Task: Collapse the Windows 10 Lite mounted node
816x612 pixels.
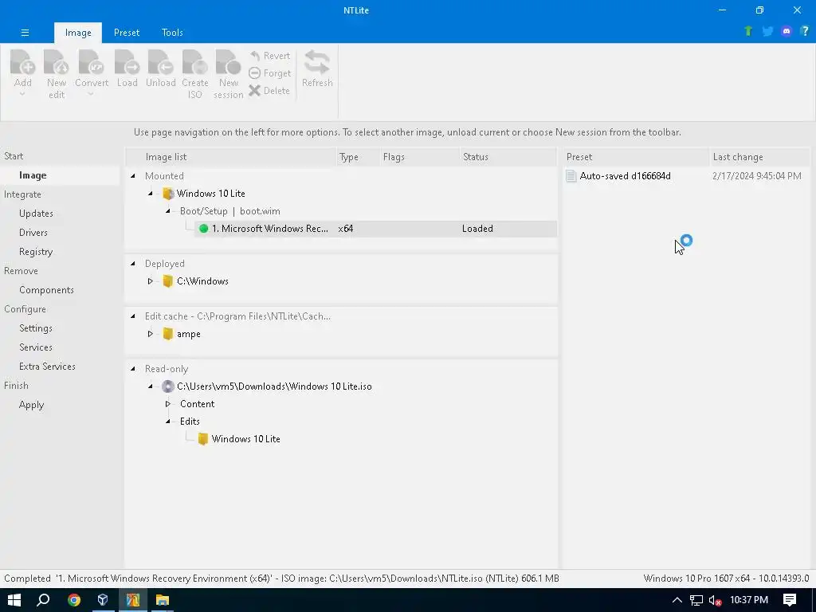Action: [x=151, y=194]
